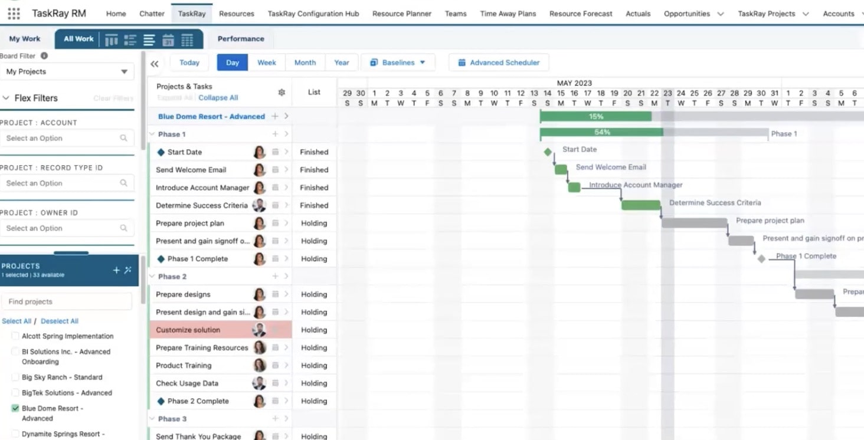Check Alcott Spring Implementation project
The image size is (864, 440).
click(15, 336)
